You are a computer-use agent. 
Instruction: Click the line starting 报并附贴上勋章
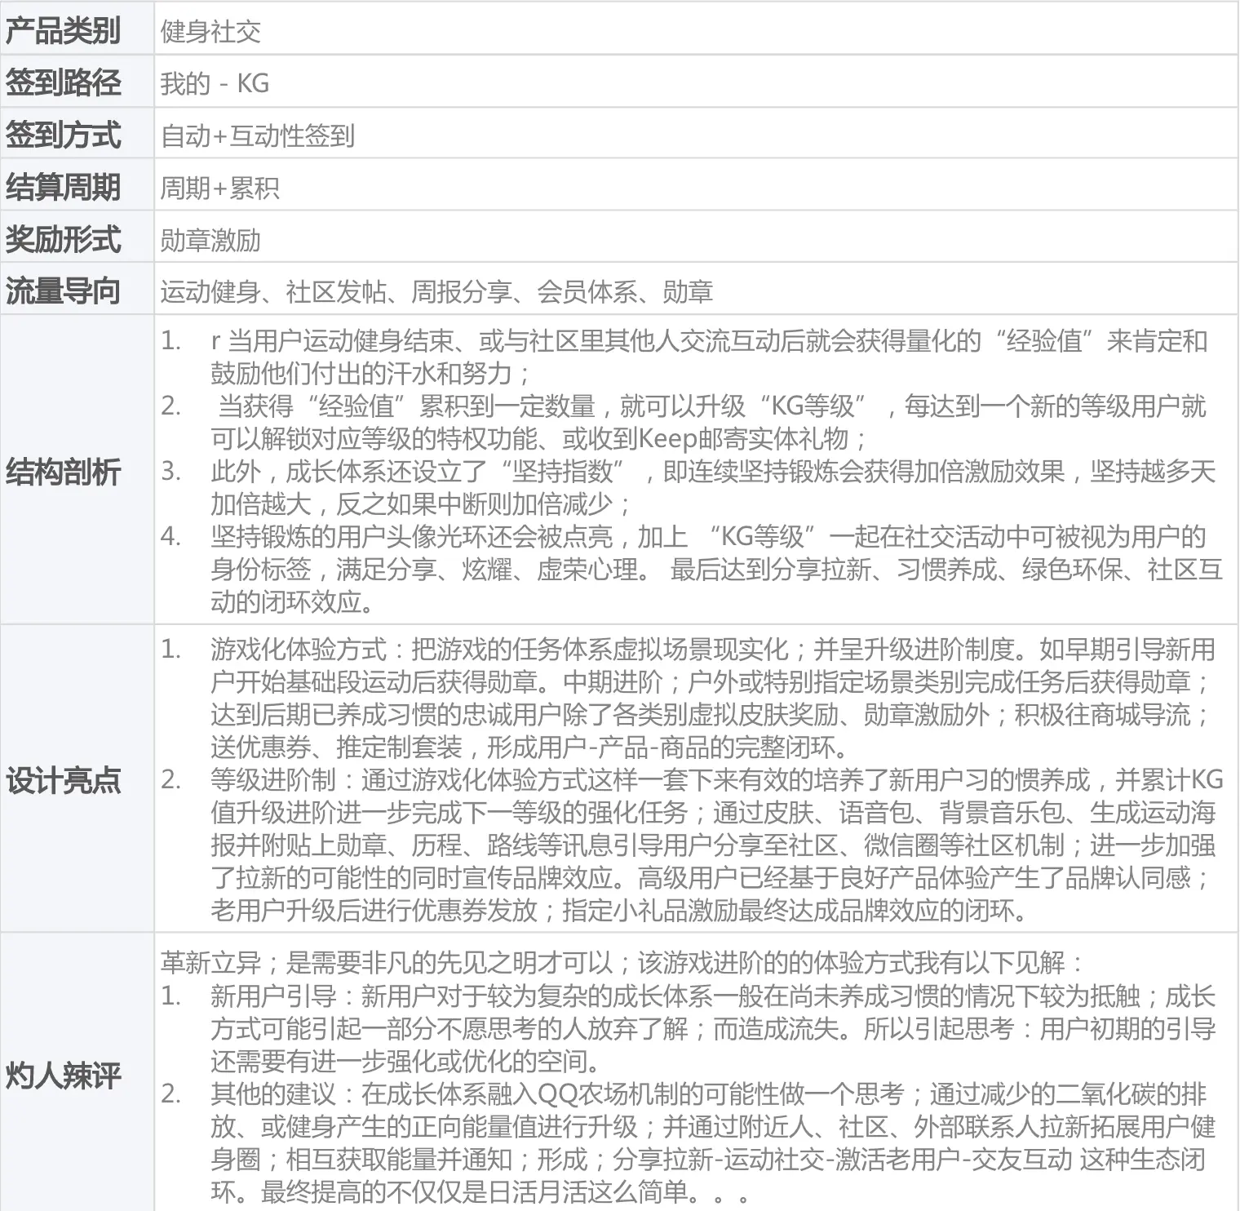pyautogui.click(x=713, y=845)
